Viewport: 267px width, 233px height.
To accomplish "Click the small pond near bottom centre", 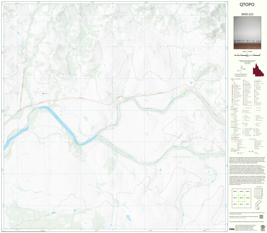I will pos(129,218).
